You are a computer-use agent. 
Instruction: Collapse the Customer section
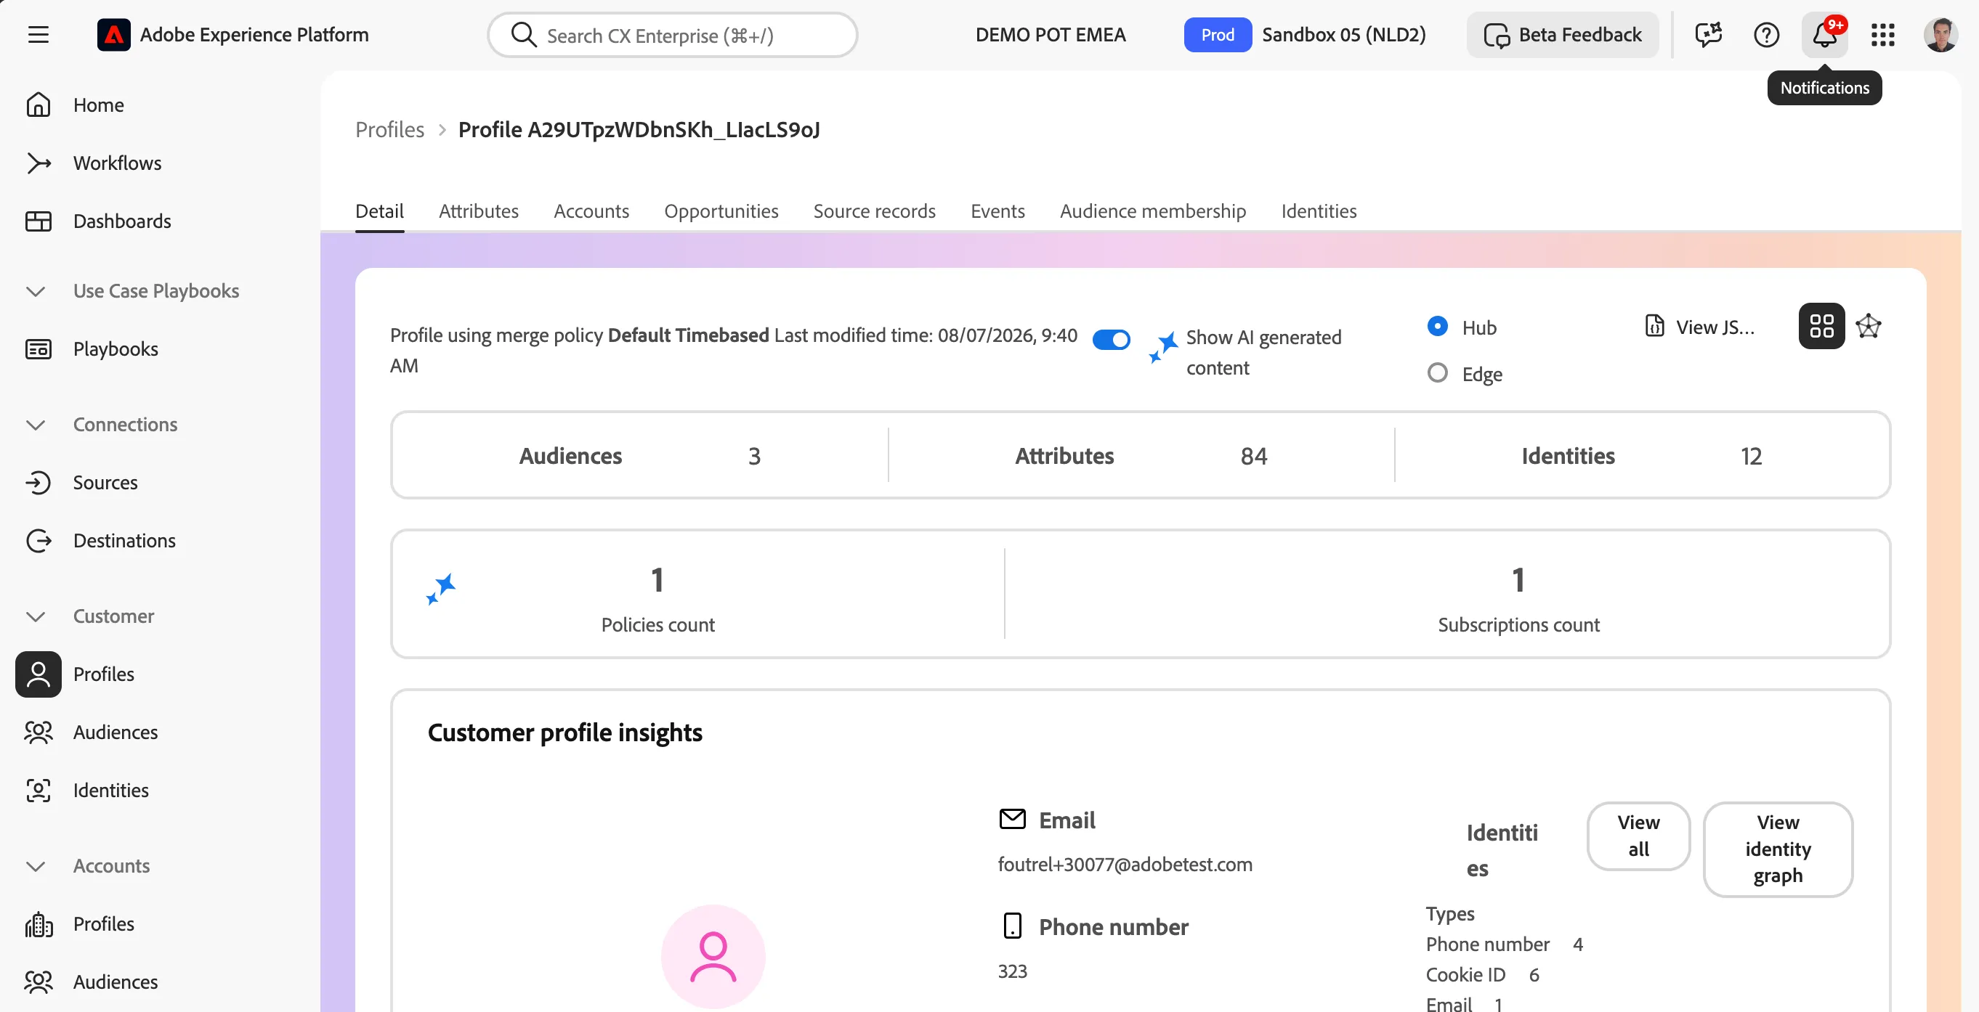pyautogui.click(x=36, y=616)
